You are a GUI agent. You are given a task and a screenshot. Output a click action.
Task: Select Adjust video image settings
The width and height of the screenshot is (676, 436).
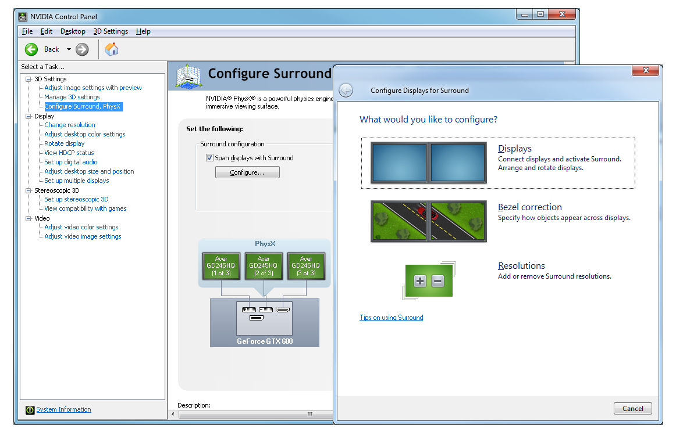(83, 237)
